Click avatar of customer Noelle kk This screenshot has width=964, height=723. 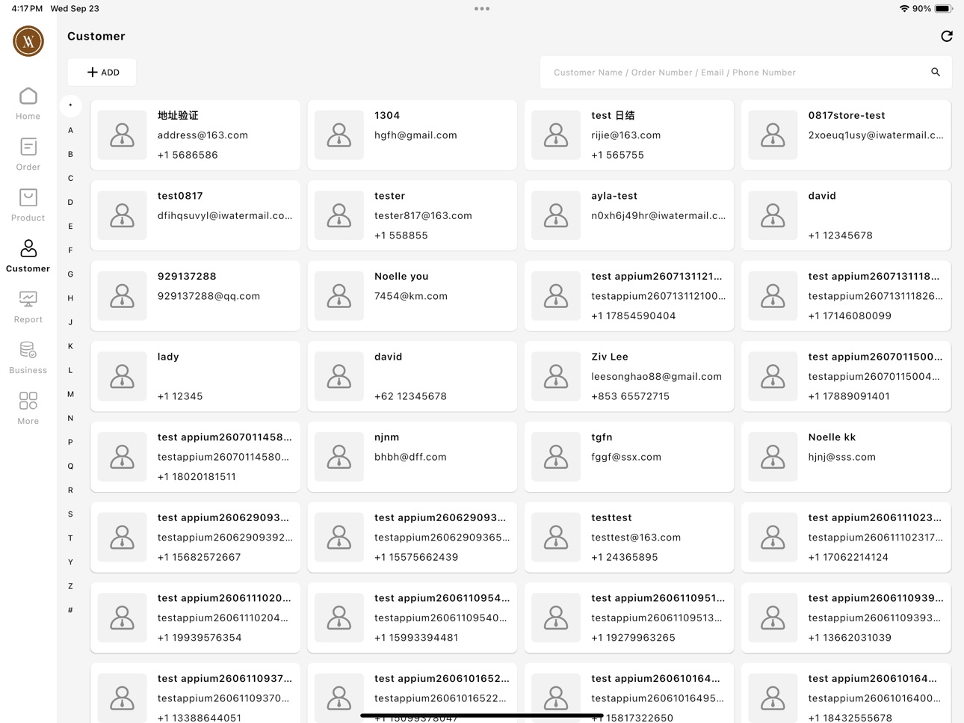(773, 457)
